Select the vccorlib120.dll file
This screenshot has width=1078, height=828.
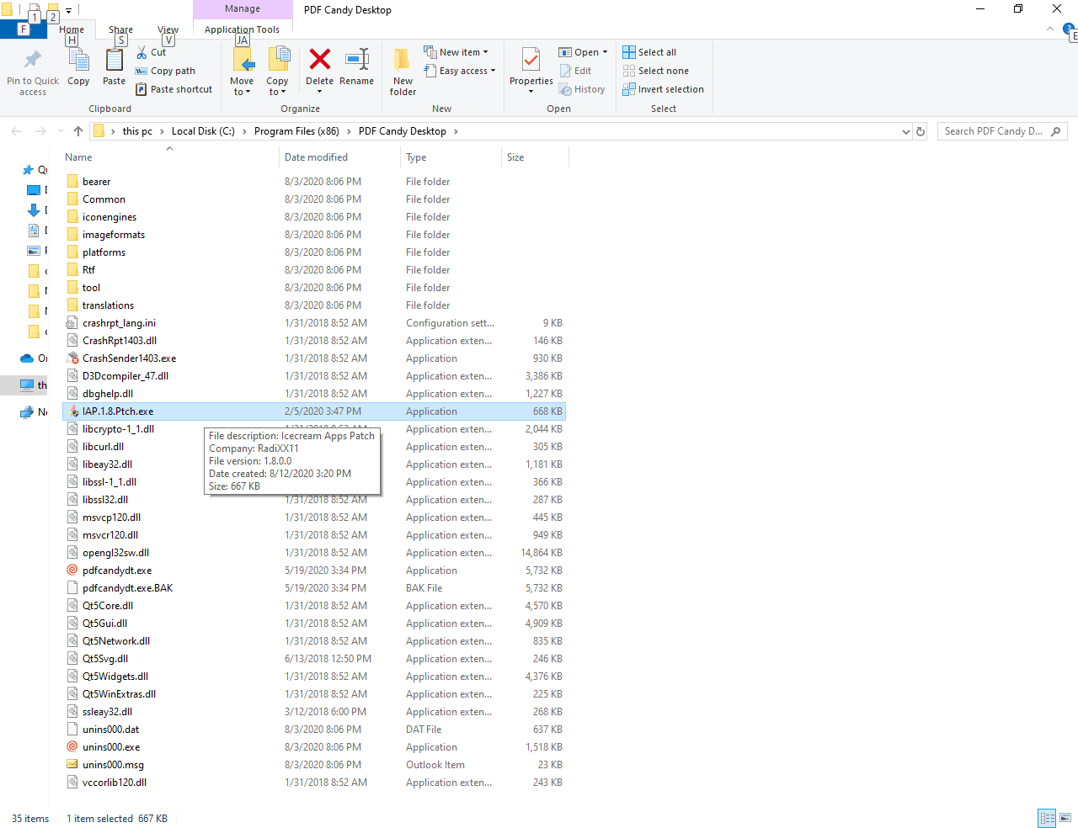click(x=313, y=783)
